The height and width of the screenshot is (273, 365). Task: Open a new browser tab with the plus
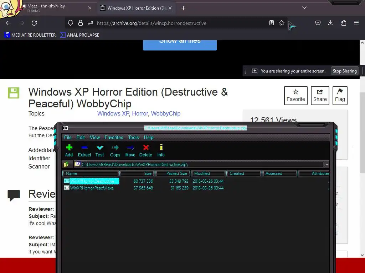coord(184,8)
